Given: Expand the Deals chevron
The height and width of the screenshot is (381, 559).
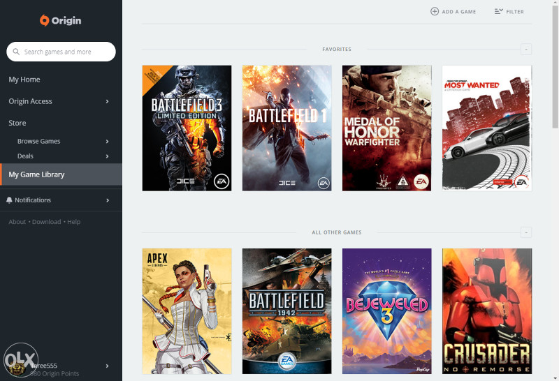Looking at the screenshot, I should coord(108,156).
